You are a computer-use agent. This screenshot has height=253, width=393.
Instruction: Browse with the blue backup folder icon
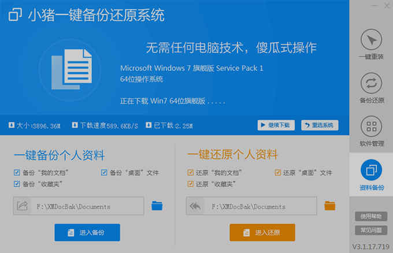tap(157, 206)
